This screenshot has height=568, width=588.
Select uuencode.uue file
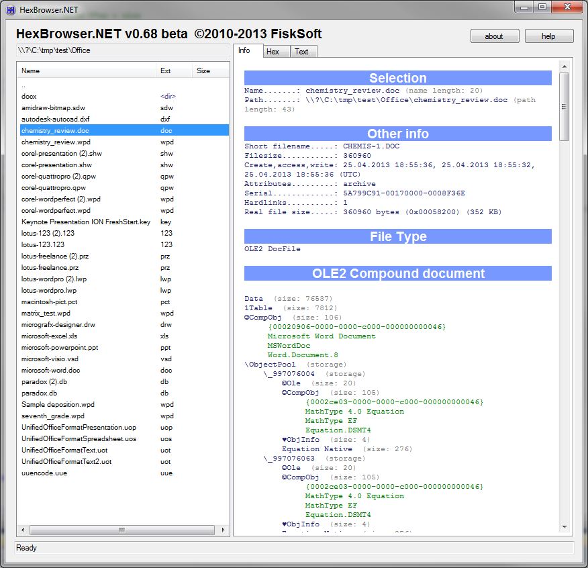[x=124, y=473]
